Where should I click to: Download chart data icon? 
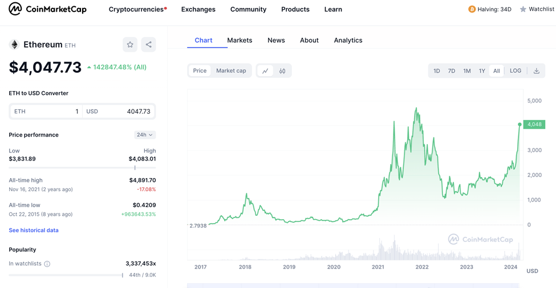(x=537, y=71)
